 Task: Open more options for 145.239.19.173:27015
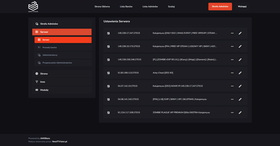(x=232, y=46)
